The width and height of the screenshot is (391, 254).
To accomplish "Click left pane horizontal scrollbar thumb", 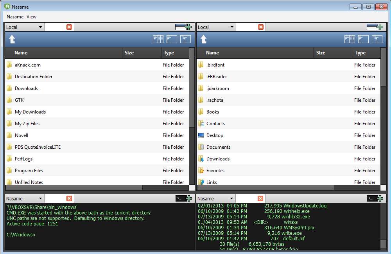I will pyautogui.click(x=74, y=187).
